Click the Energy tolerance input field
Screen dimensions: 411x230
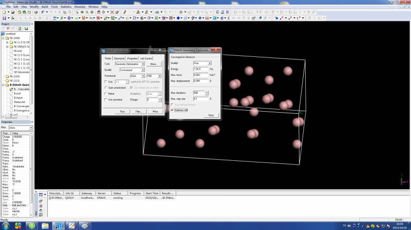[200, 69]
